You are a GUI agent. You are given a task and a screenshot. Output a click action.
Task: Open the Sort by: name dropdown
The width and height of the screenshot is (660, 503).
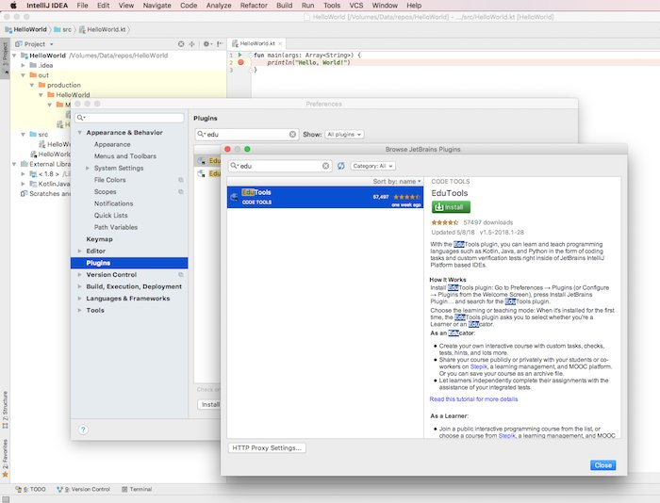point(397,181)
